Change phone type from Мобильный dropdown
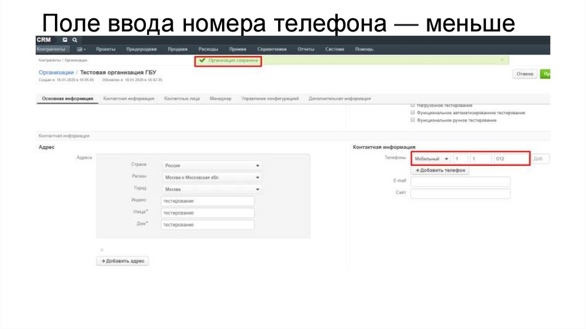The width and height of the screenshot is (586, 329). coord(431,159)
